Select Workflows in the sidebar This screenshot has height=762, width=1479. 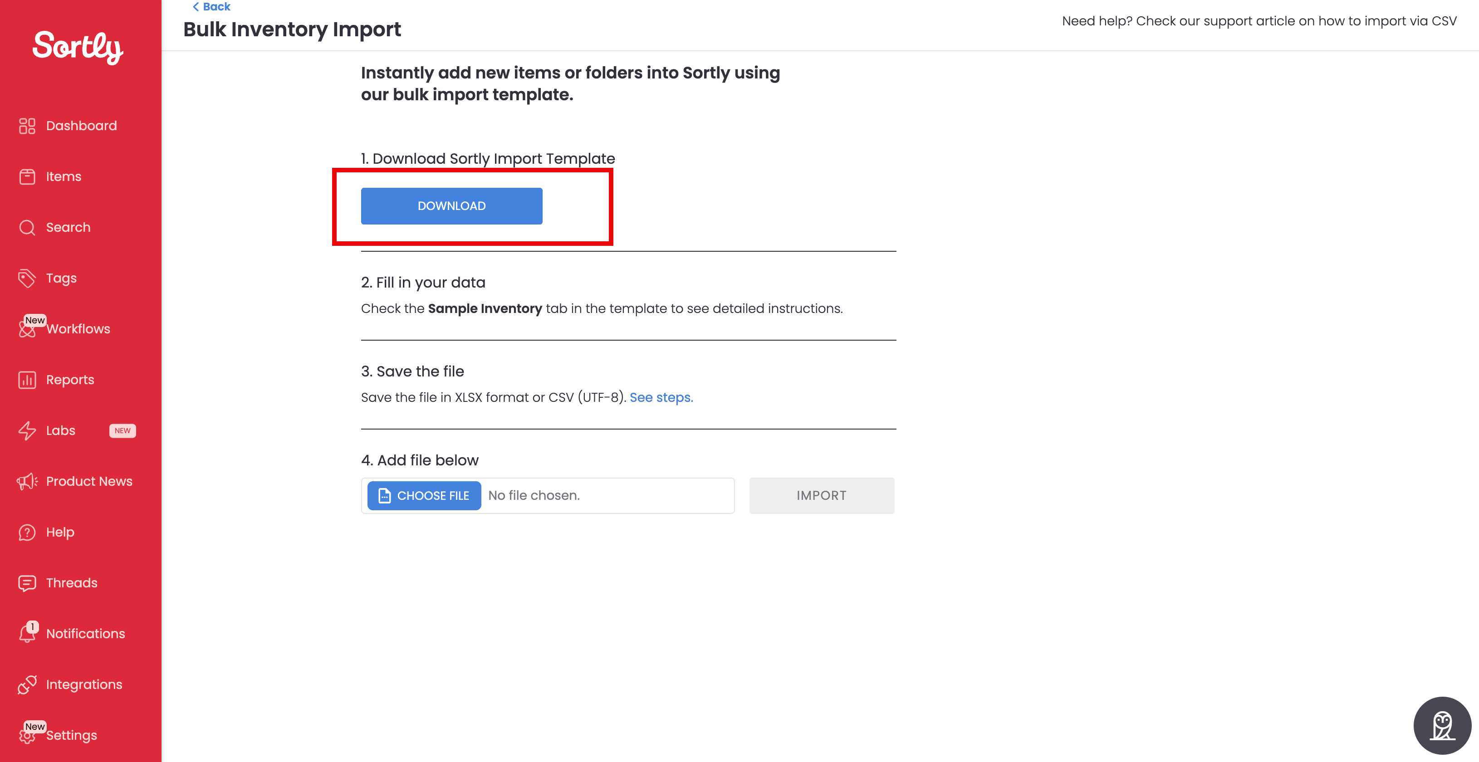78,329
